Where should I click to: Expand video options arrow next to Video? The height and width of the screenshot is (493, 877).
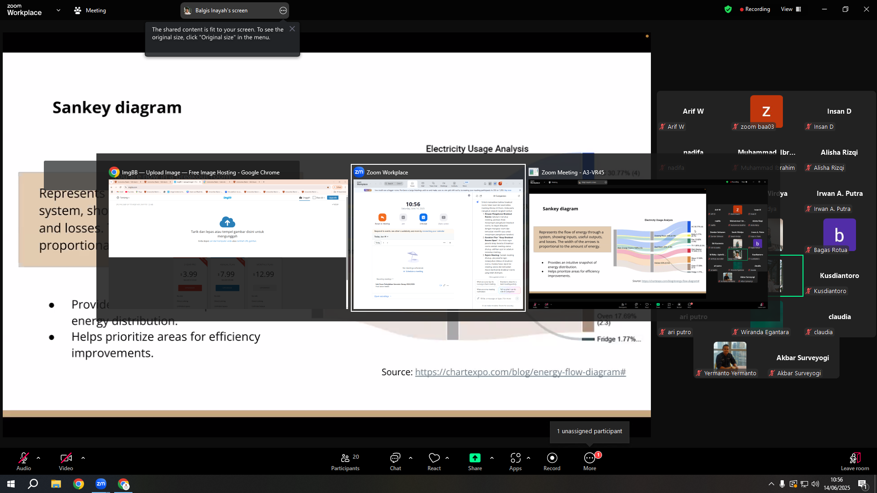(83, 457)
